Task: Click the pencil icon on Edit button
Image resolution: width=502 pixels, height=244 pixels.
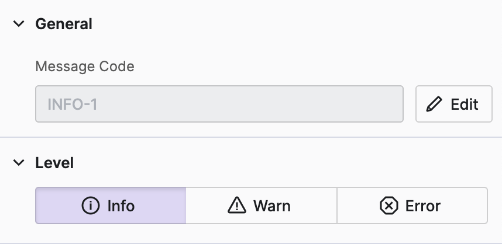Action: point(434,104)
